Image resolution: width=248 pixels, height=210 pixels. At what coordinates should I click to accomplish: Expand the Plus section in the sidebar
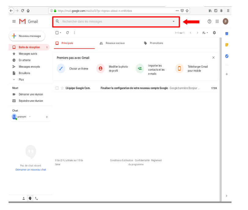pyautogui.click(x=21, y=80)
